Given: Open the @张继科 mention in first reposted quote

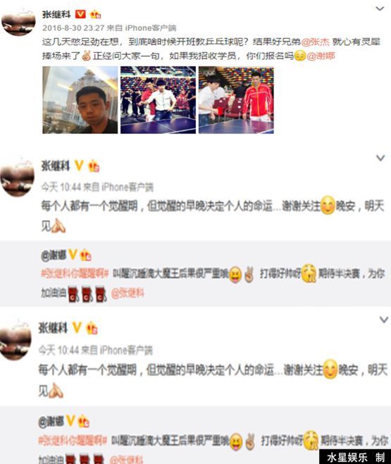Looking at the screenshot, I should click(128, 293).
